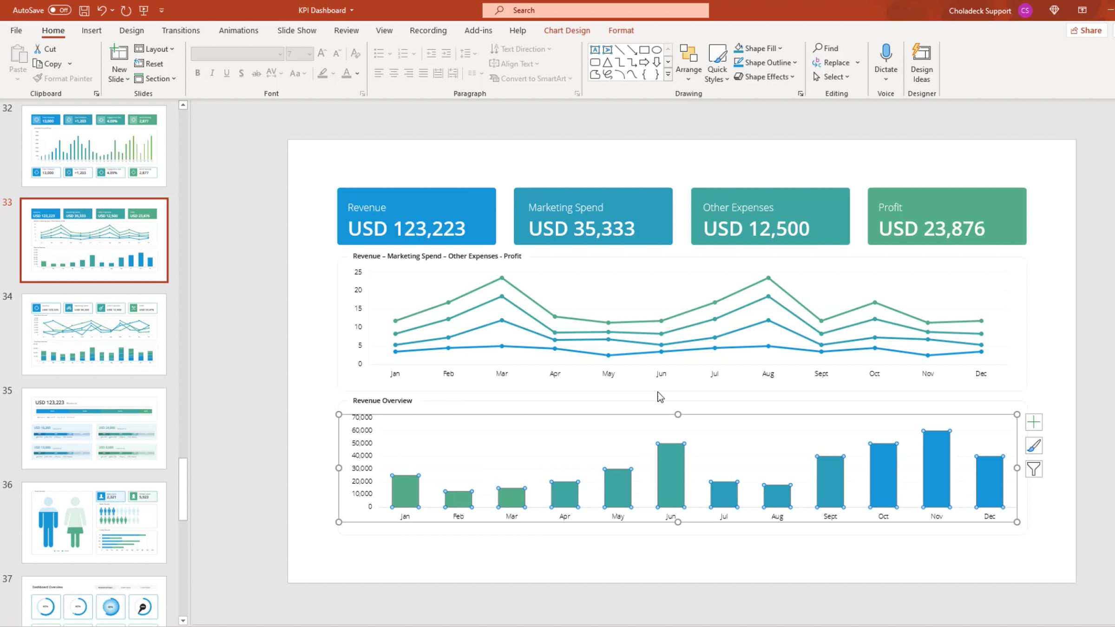Click the Undo arrow icon

[102, 10]
